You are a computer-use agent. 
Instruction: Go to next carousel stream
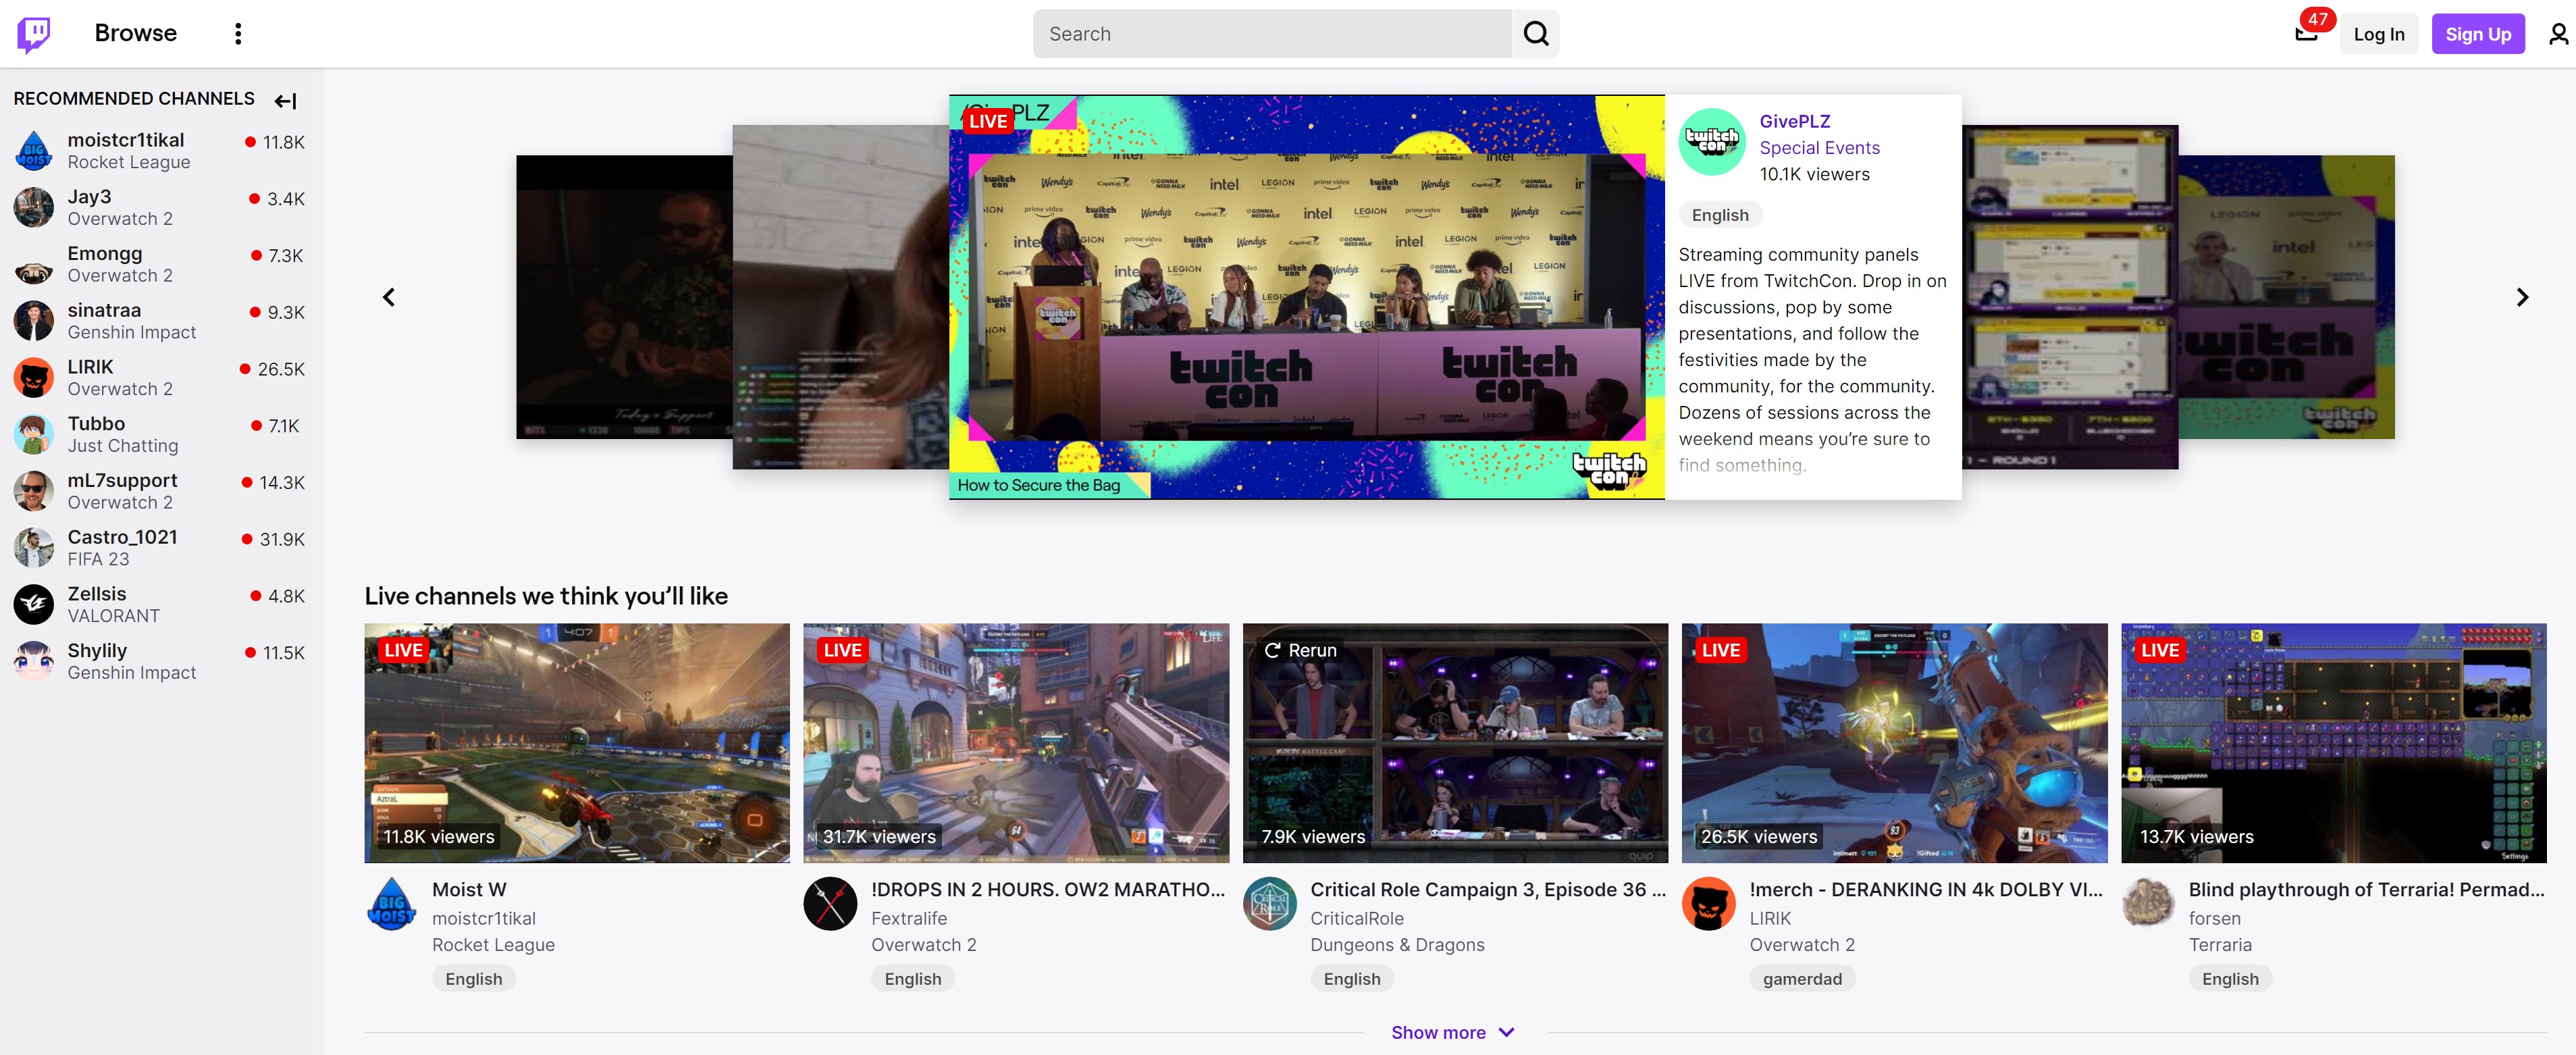[2522, 297]
